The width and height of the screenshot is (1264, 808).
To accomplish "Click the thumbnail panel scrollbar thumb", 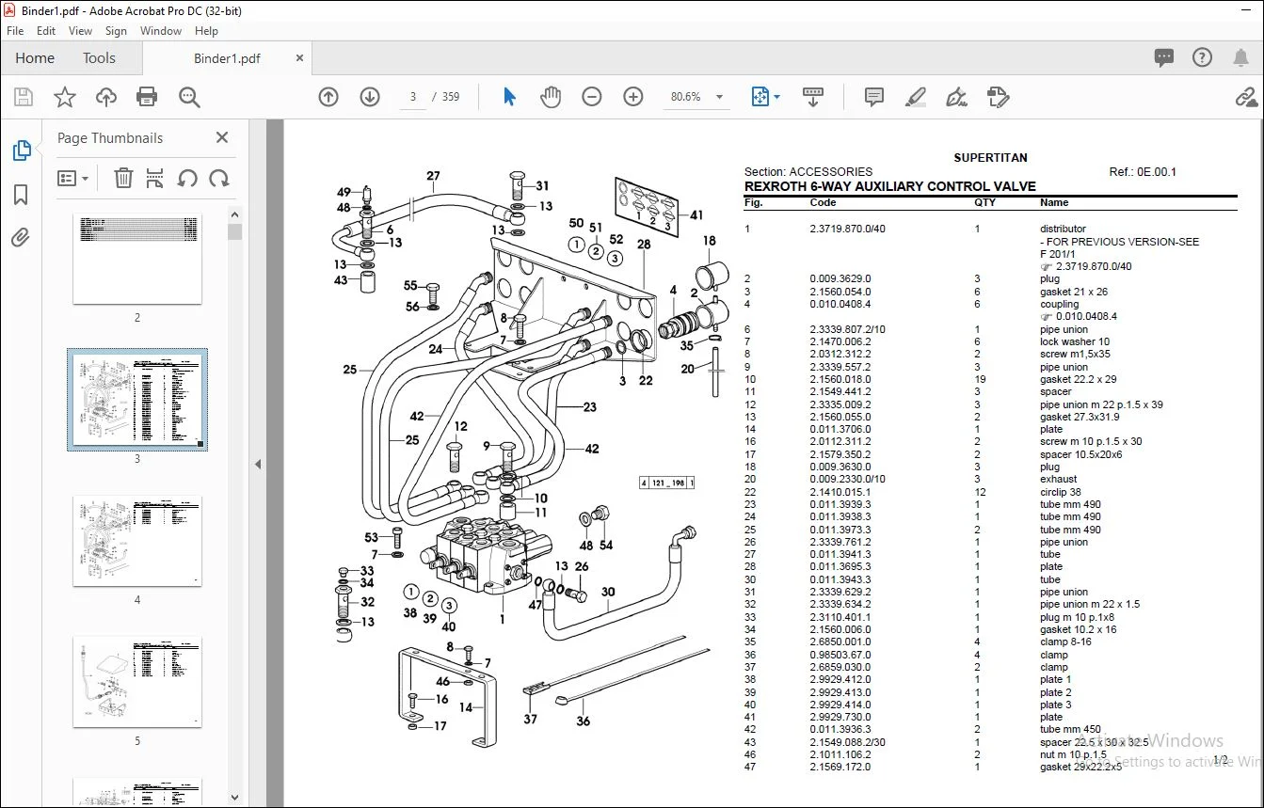I will (235, 232).
